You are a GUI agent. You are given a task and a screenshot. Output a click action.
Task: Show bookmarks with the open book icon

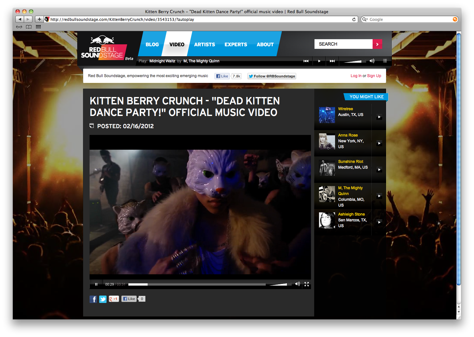coord(29,27)
